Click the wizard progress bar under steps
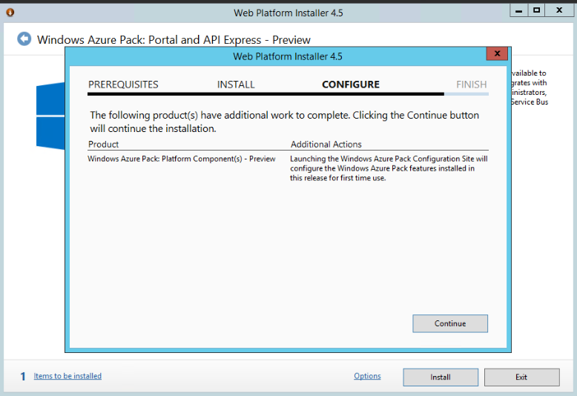This screenshot has height=396, width=577. click(288, 95)
